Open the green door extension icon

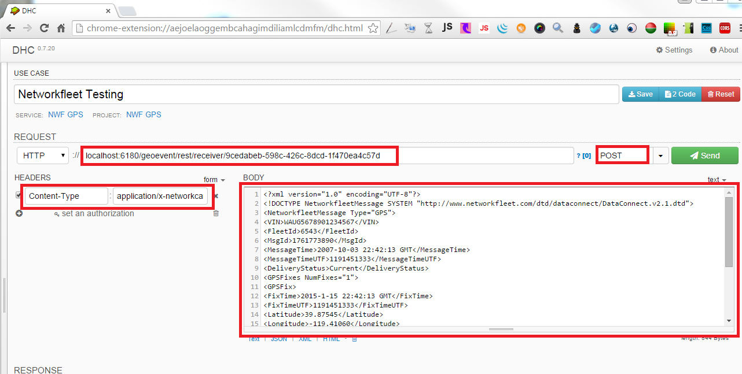(688, 28)
